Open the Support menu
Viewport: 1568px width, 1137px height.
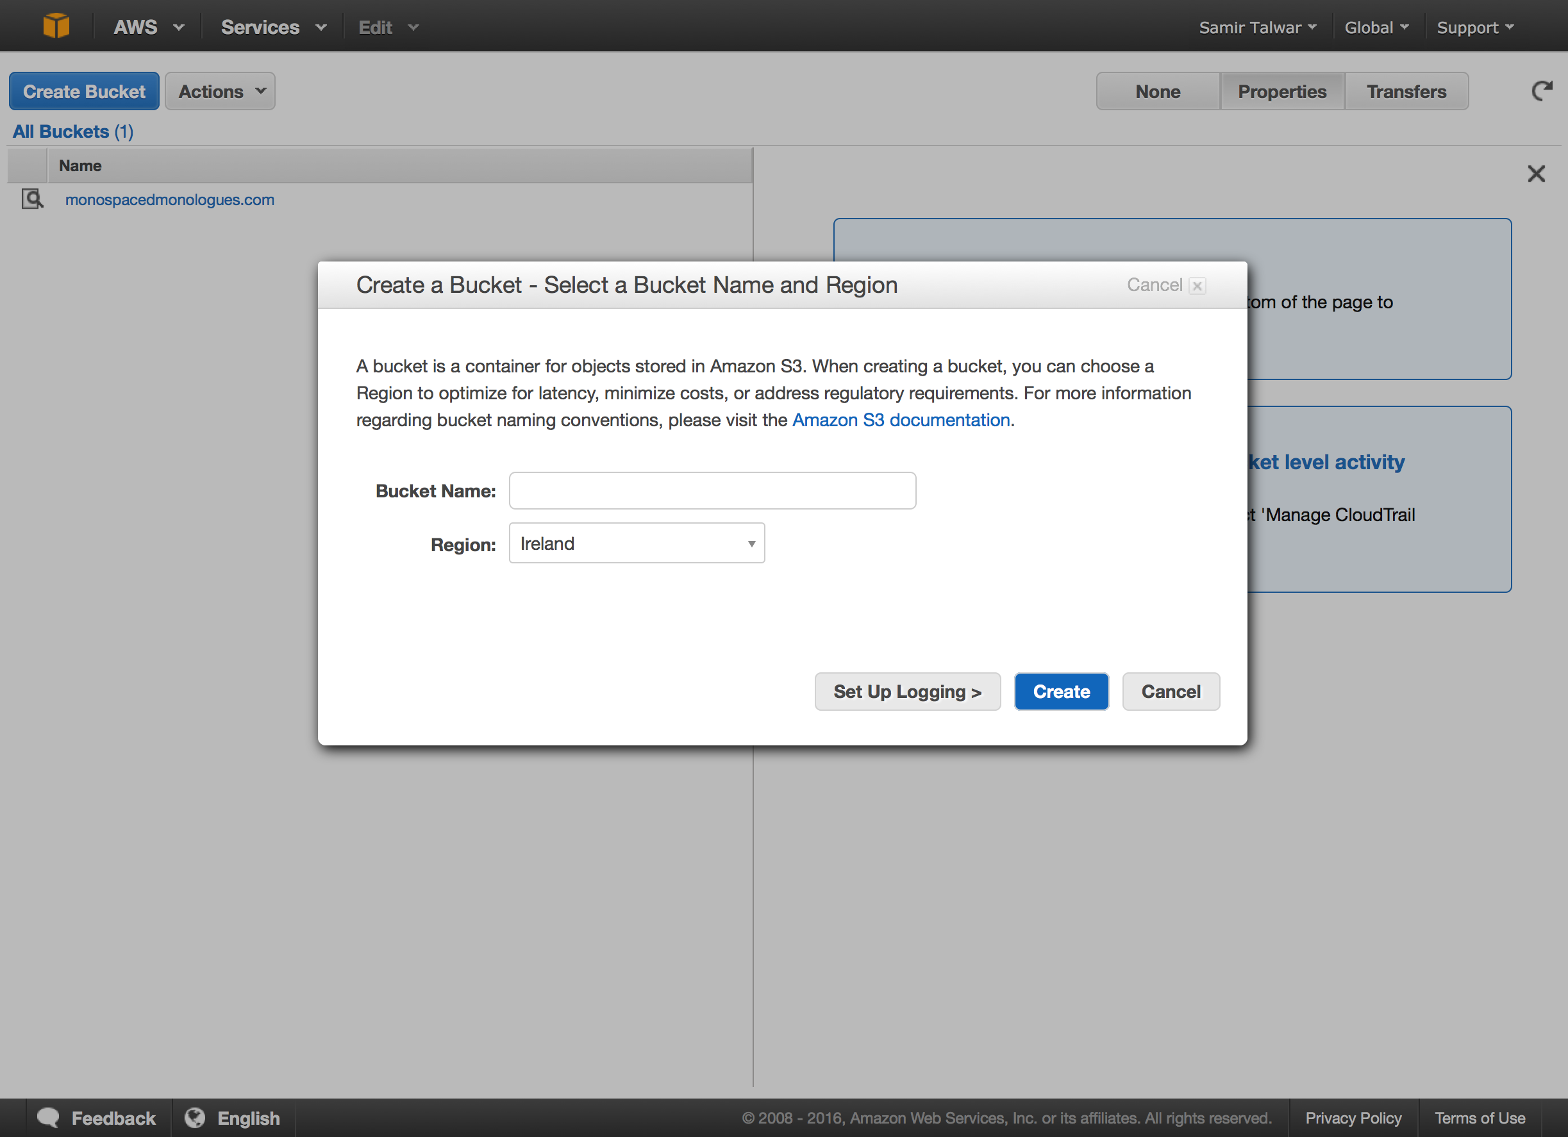[x=1474, y=28]
